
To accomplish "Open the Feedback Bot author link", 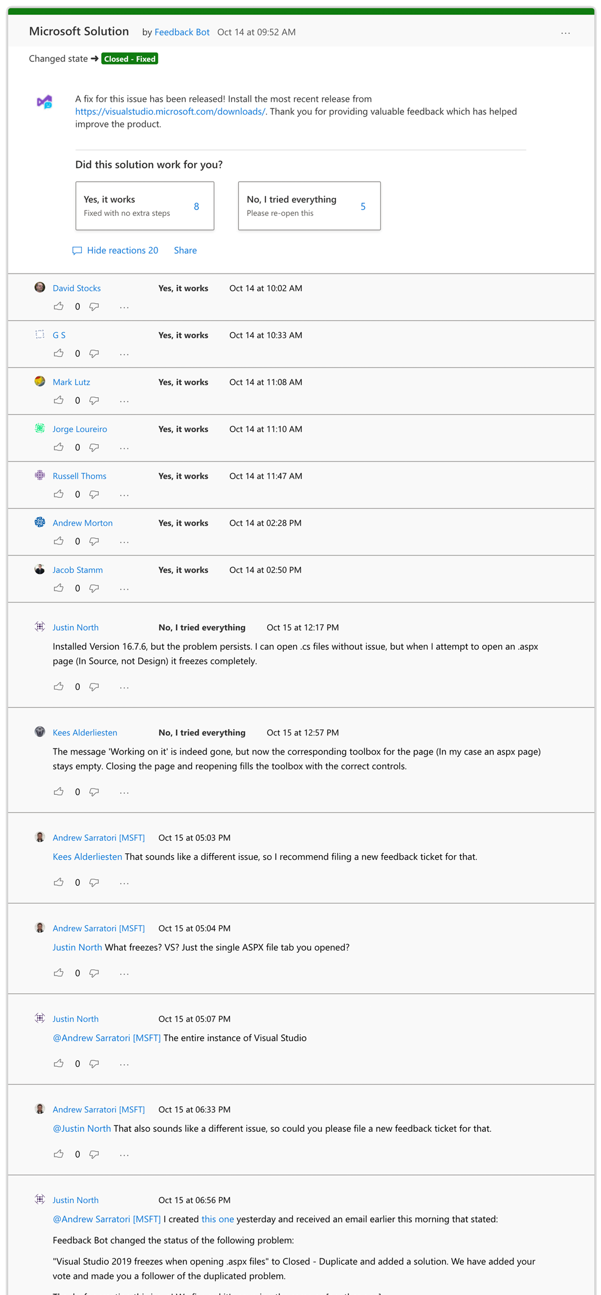I will click(182, 32).
